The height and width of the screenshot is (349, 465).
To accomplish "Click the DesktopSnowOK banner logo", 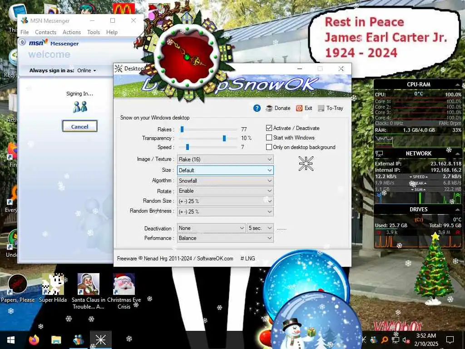I will (x=232, y=85).
